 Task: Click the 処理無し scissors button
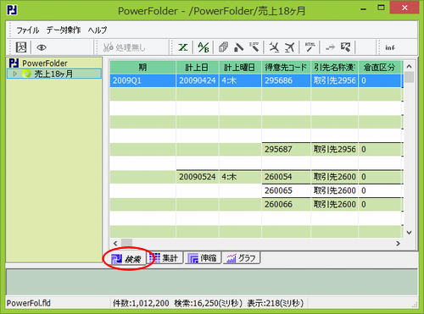click(124, 47)
